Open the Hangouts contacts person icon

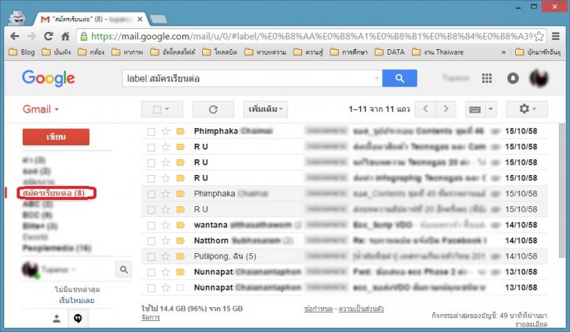click(x=56, y=319)
